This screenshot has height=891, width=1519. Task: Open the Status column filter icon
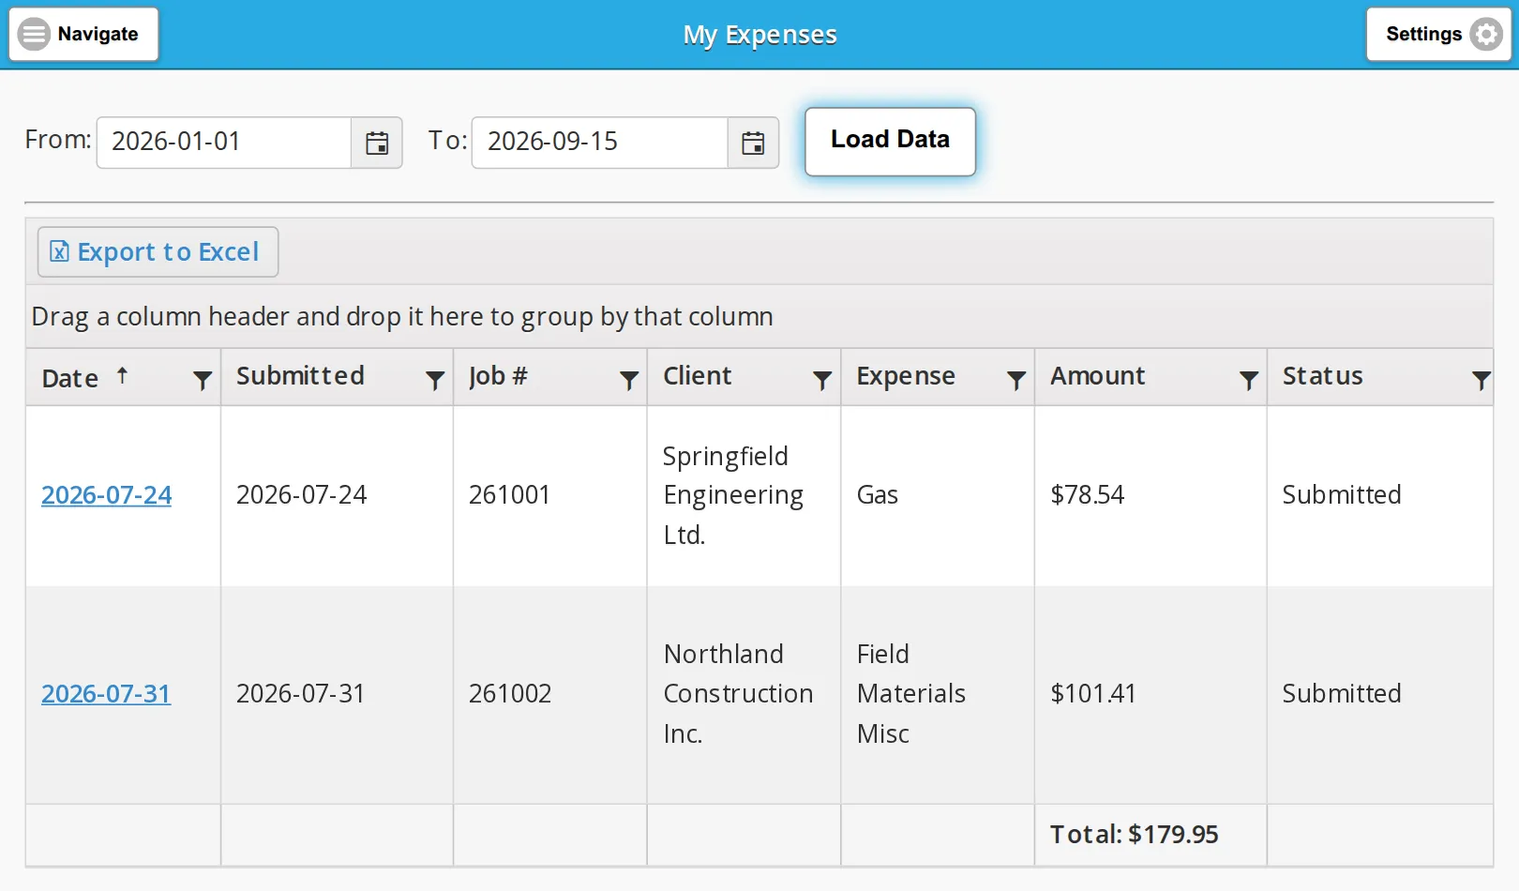click(x=1481, y=380)
